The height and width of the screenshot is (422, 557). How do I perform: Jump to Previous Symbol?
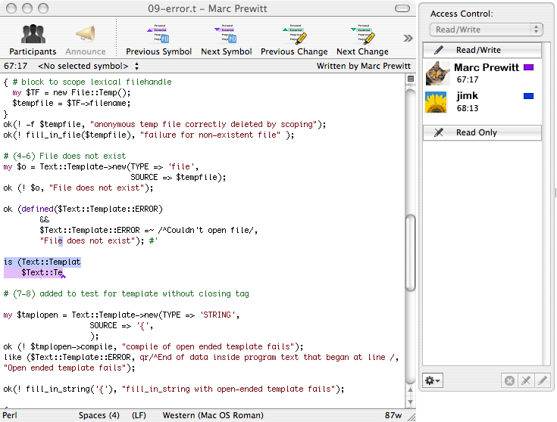[x=158, y=35]
